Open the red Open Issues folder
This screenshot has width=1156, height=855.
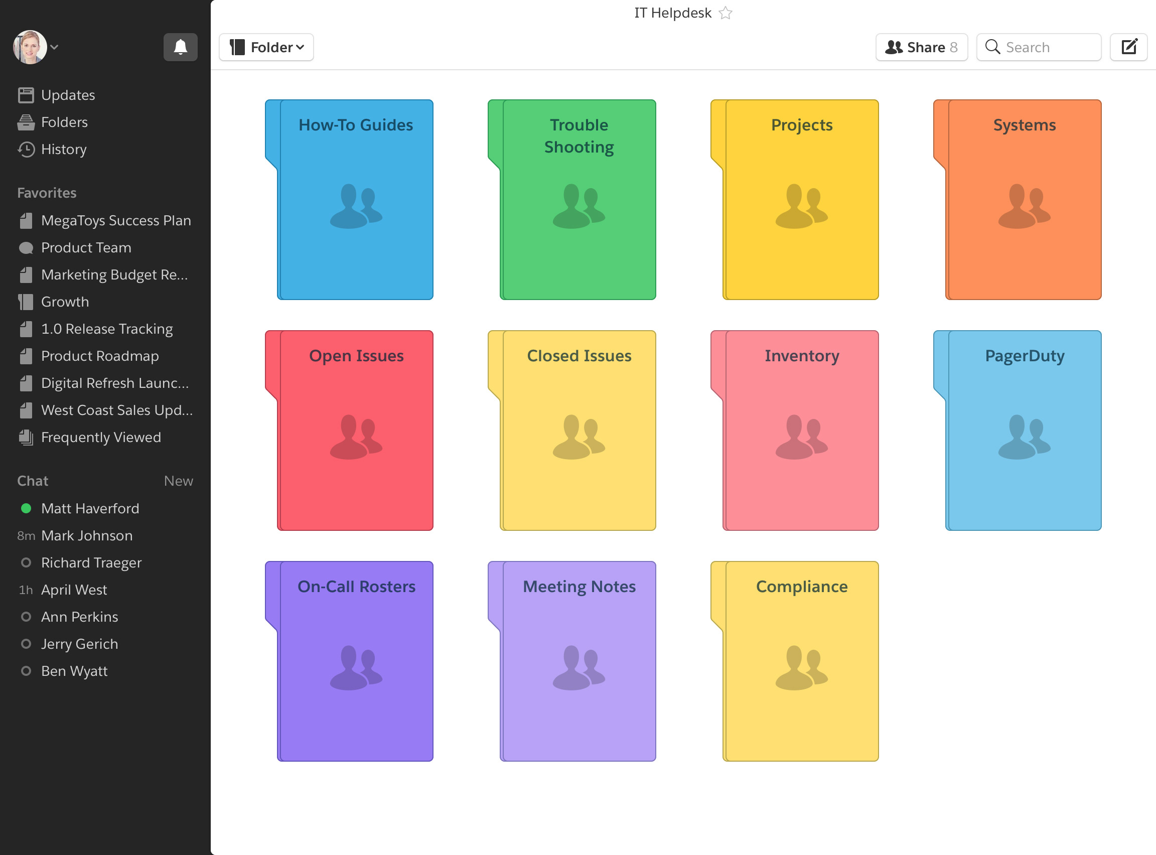pos(356,431)
